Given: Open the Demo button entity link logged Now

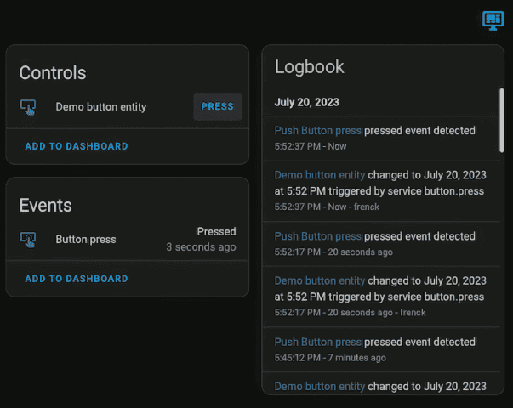Looking at the screenshot, I should [x=320, y=175].
